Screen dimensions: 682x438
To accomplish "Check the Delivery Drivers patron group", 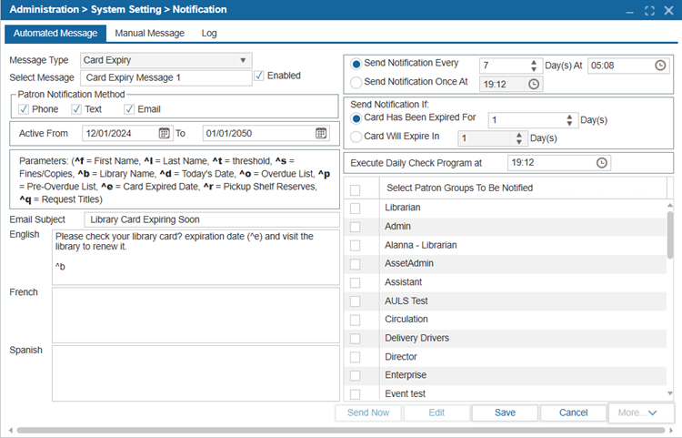I will tap(356, 339).
